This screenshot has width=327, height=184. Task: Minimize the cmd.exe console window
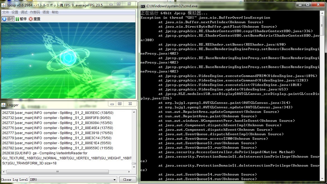300,5
